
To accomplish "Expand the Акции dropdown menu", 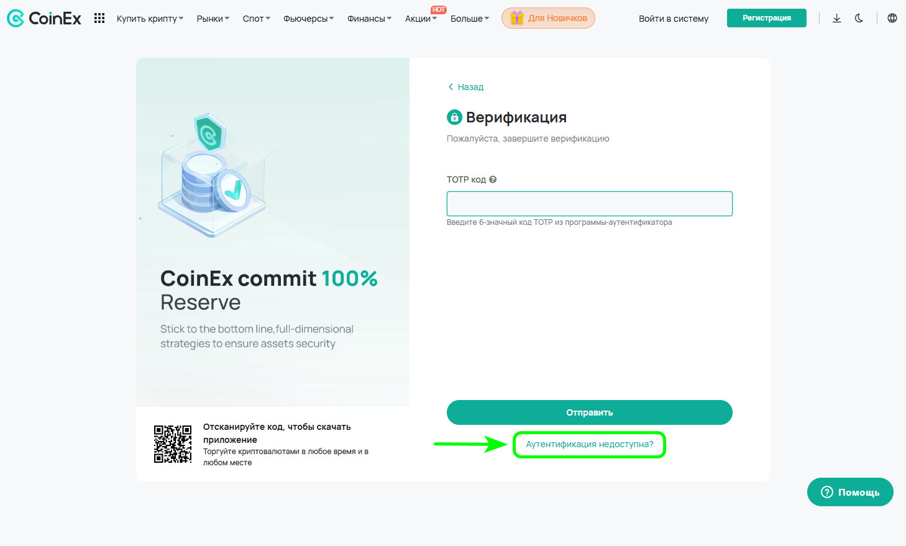I will click(x=421, y=19).
